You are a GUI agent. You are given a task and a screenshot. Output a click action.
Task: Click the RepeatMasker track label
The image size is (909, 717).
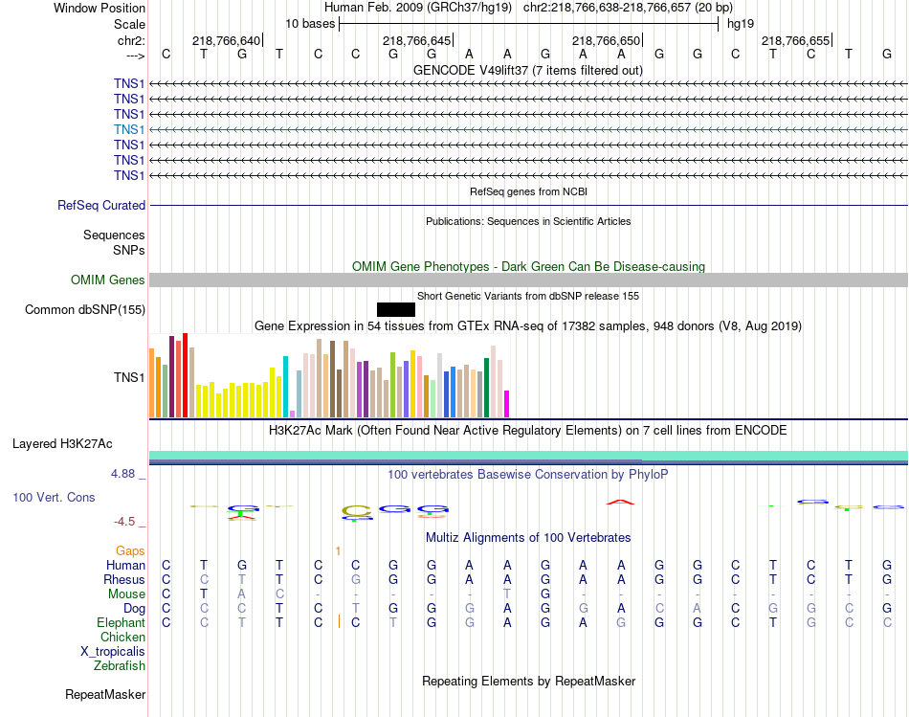click(x=105, y=694)
